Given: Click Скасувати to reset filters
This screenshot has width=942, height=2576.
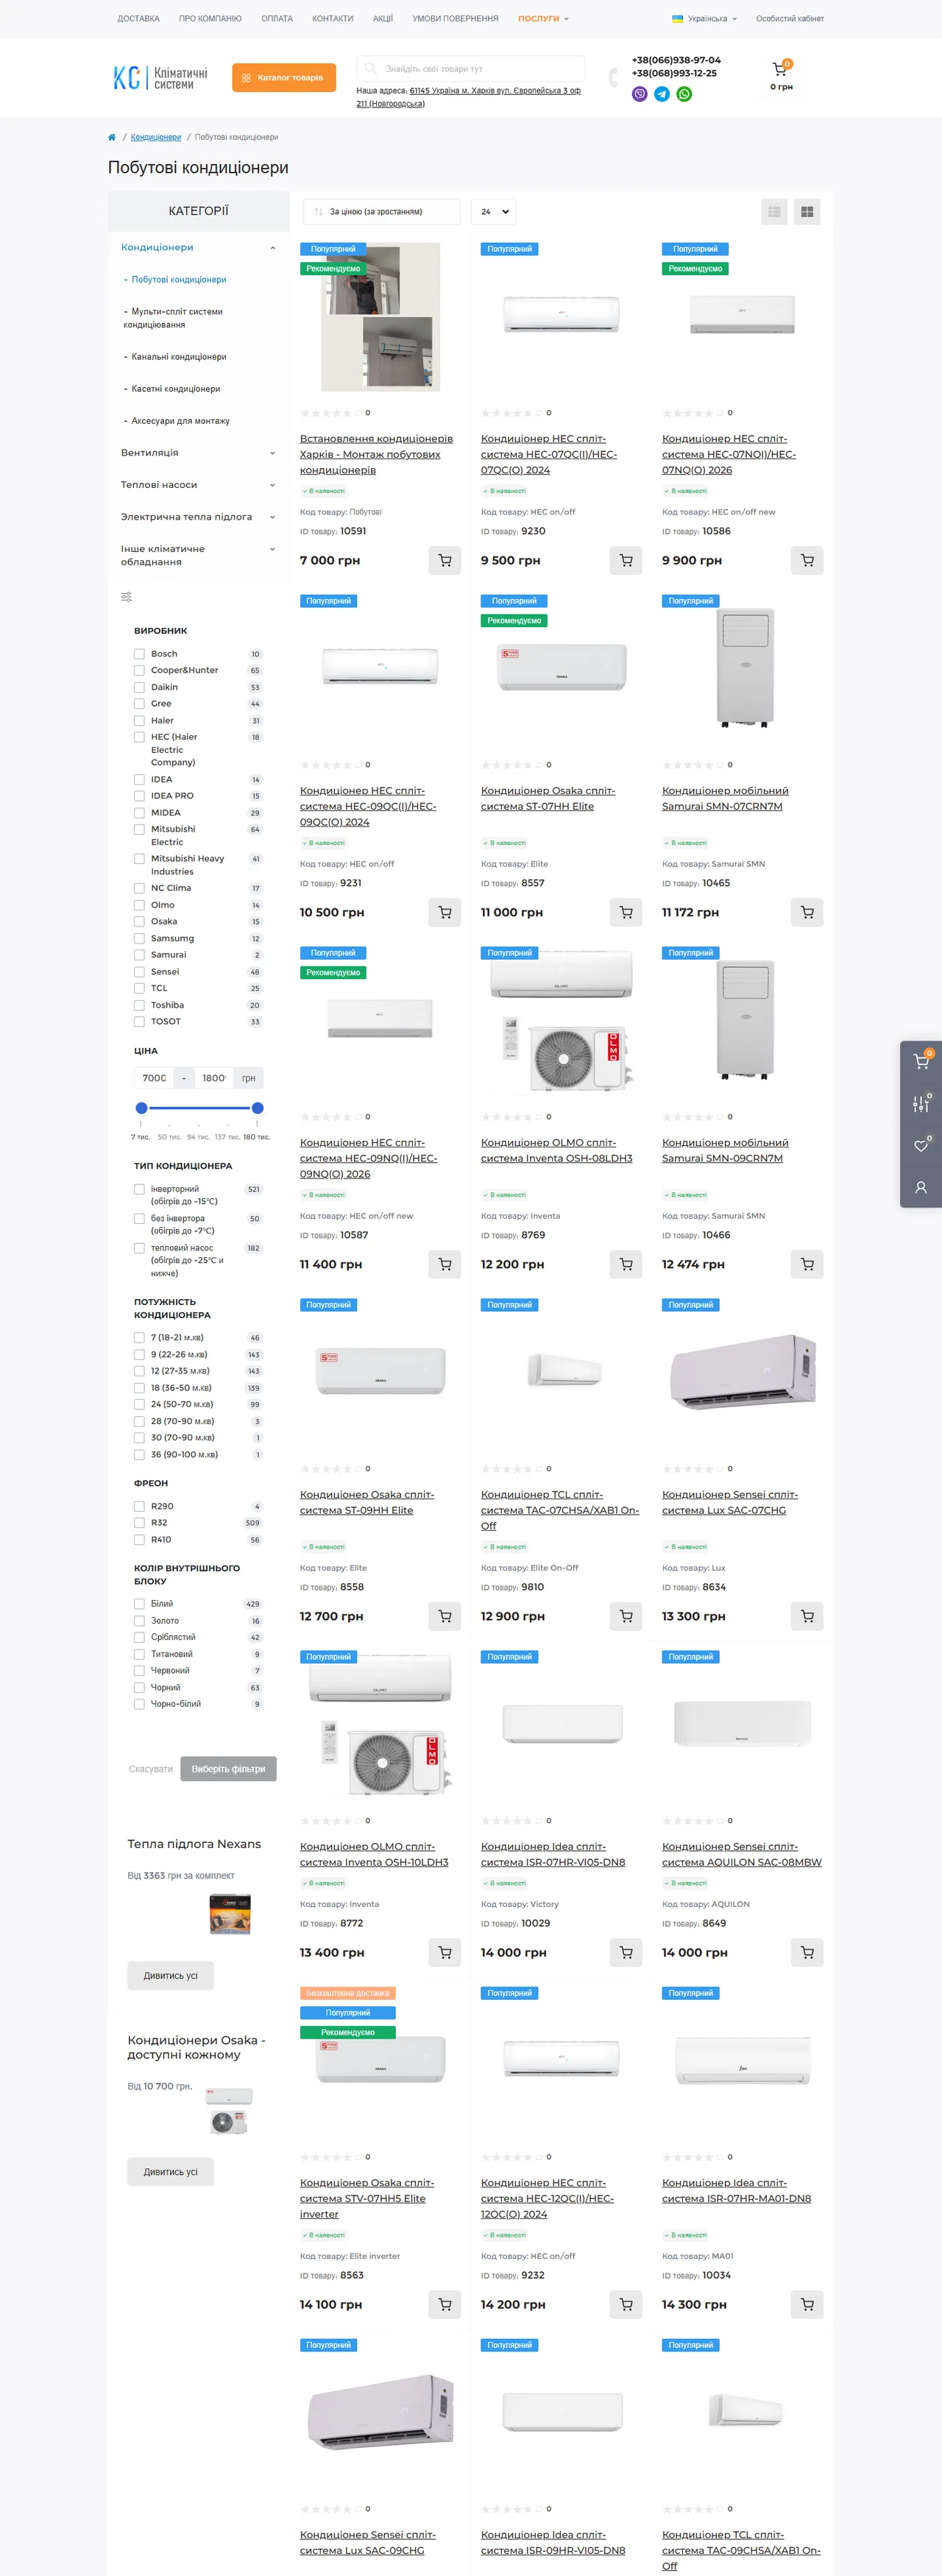Looking at the screenshot, I should pyautogui.click(x=151, y=1769).
